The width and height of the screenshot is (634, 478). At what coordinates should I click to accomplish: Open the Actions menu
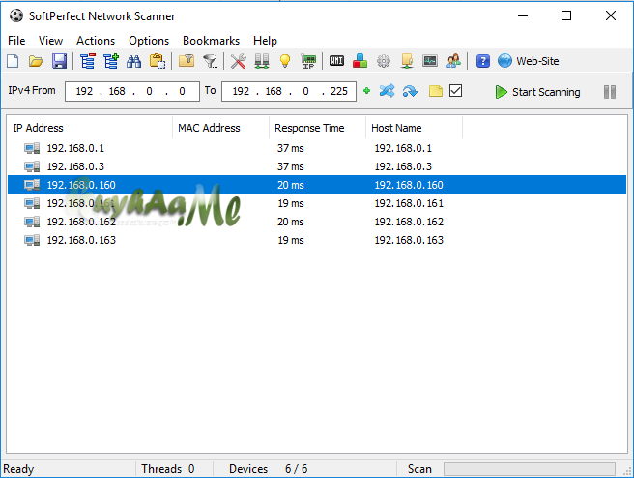click(x=96, y=41)
